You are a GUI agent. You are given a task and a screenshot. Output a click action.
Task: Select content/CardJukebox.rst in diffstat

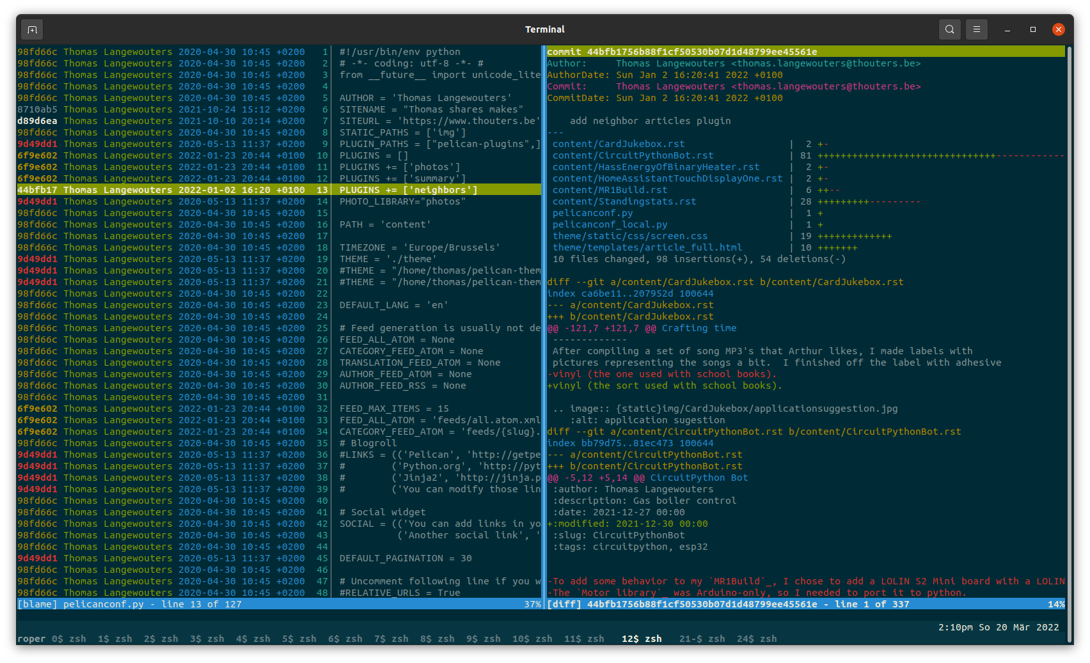pyautogui.click(x=619, y=144)
